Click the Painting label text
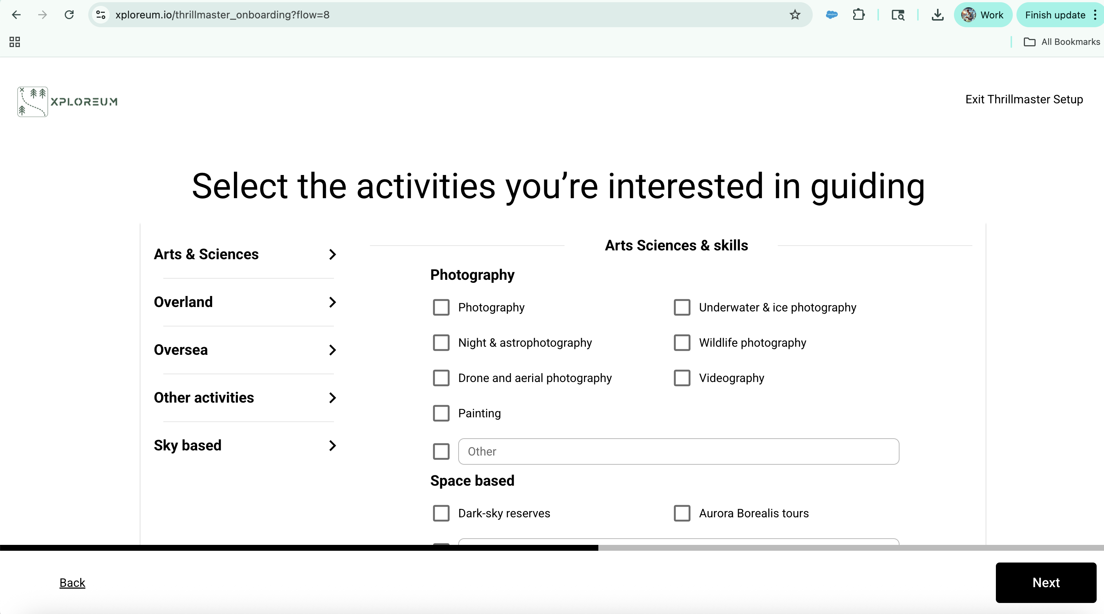The height and width of the screenshot is (614, 1104). point(479,413)
